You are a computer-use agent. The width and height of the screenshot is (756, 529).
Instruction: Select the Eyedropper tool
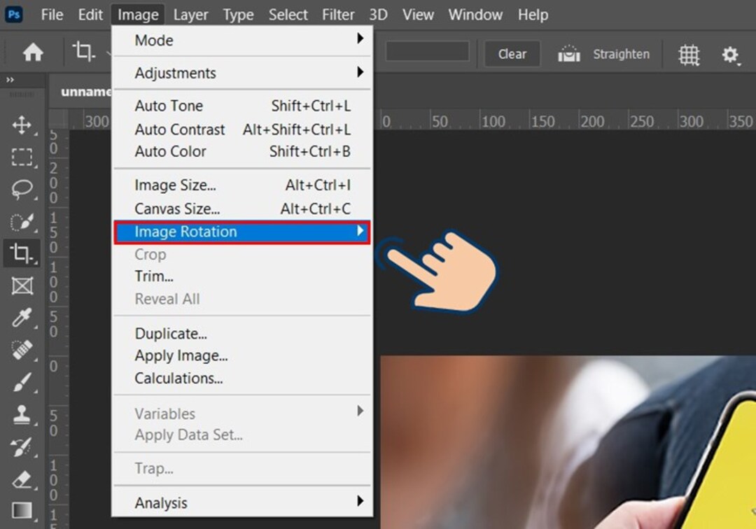tap(22, 318)
